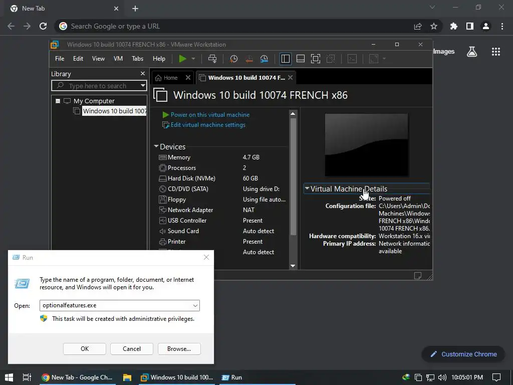
Task: Open the stretch display dropdown arrow
Action: pos(384,59)
